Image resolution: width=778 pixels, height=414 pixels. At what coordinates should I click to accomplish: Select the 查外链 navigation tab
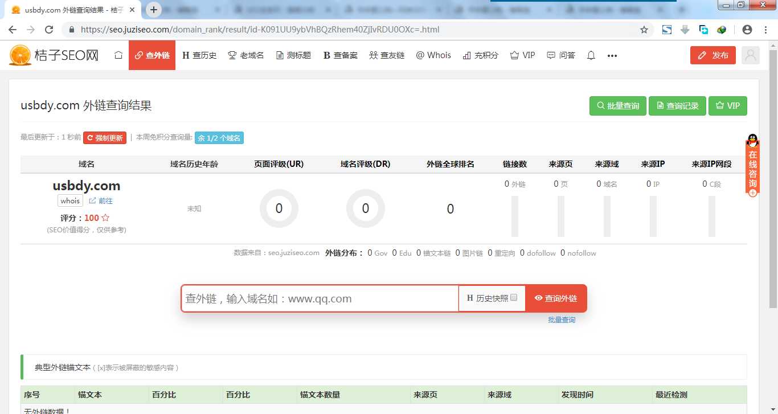pyautogui.click(x=152, y=55)
